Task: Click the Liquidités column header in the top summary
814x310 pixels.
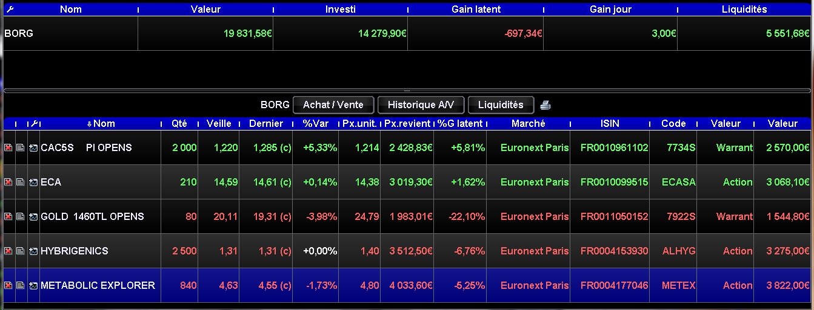Action: tap(744, 9)
